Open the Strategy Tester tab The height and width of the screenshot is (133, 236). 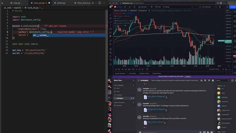144,74
